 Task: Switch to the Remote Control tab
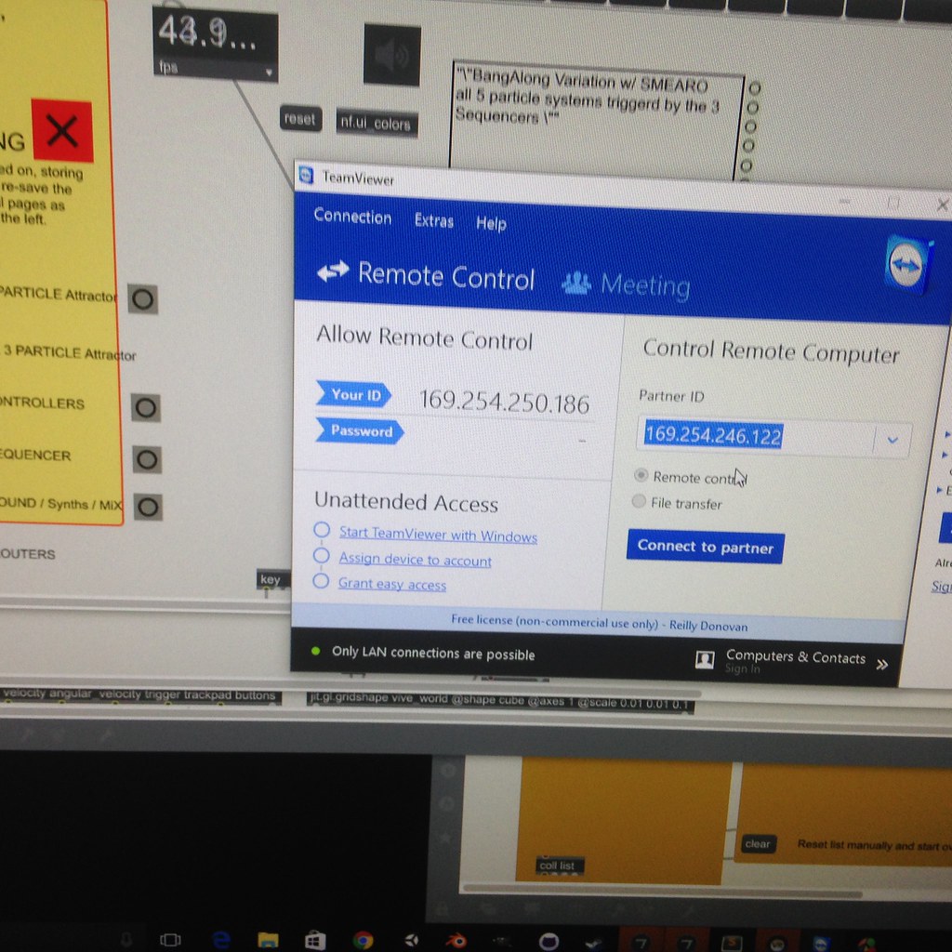tap(426, 275)
